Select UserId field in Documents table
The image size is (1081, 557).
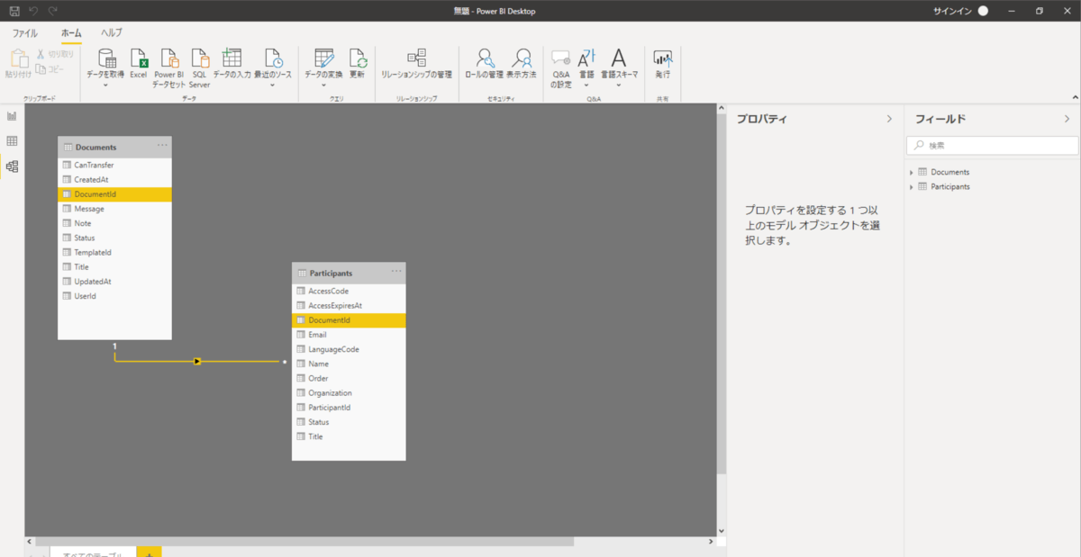click(x=114, y=296)
